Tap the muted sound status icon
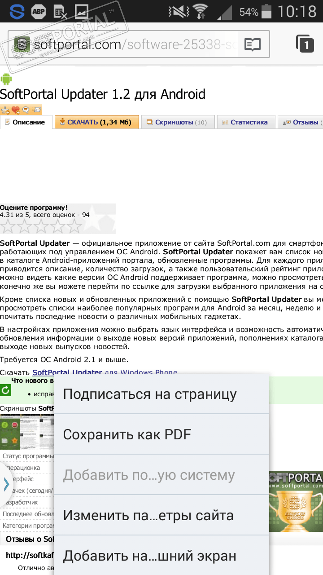The width and height of the screenshot is (323, 575). 178,11
